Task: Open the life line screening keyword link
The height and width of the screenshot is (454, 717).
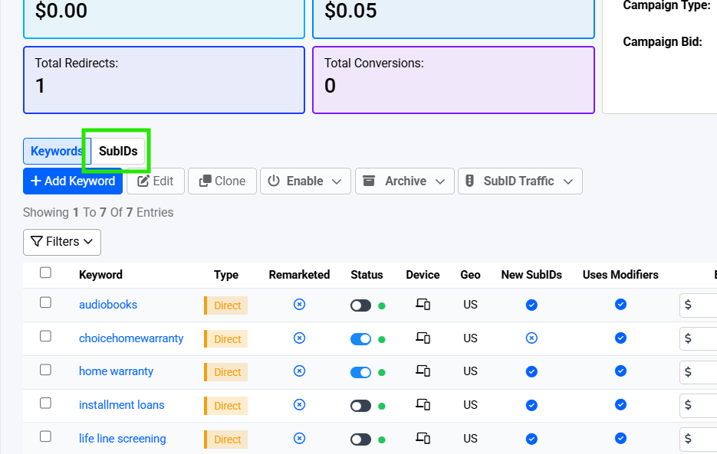Action: pyautogui.click(x=122, y=439)
